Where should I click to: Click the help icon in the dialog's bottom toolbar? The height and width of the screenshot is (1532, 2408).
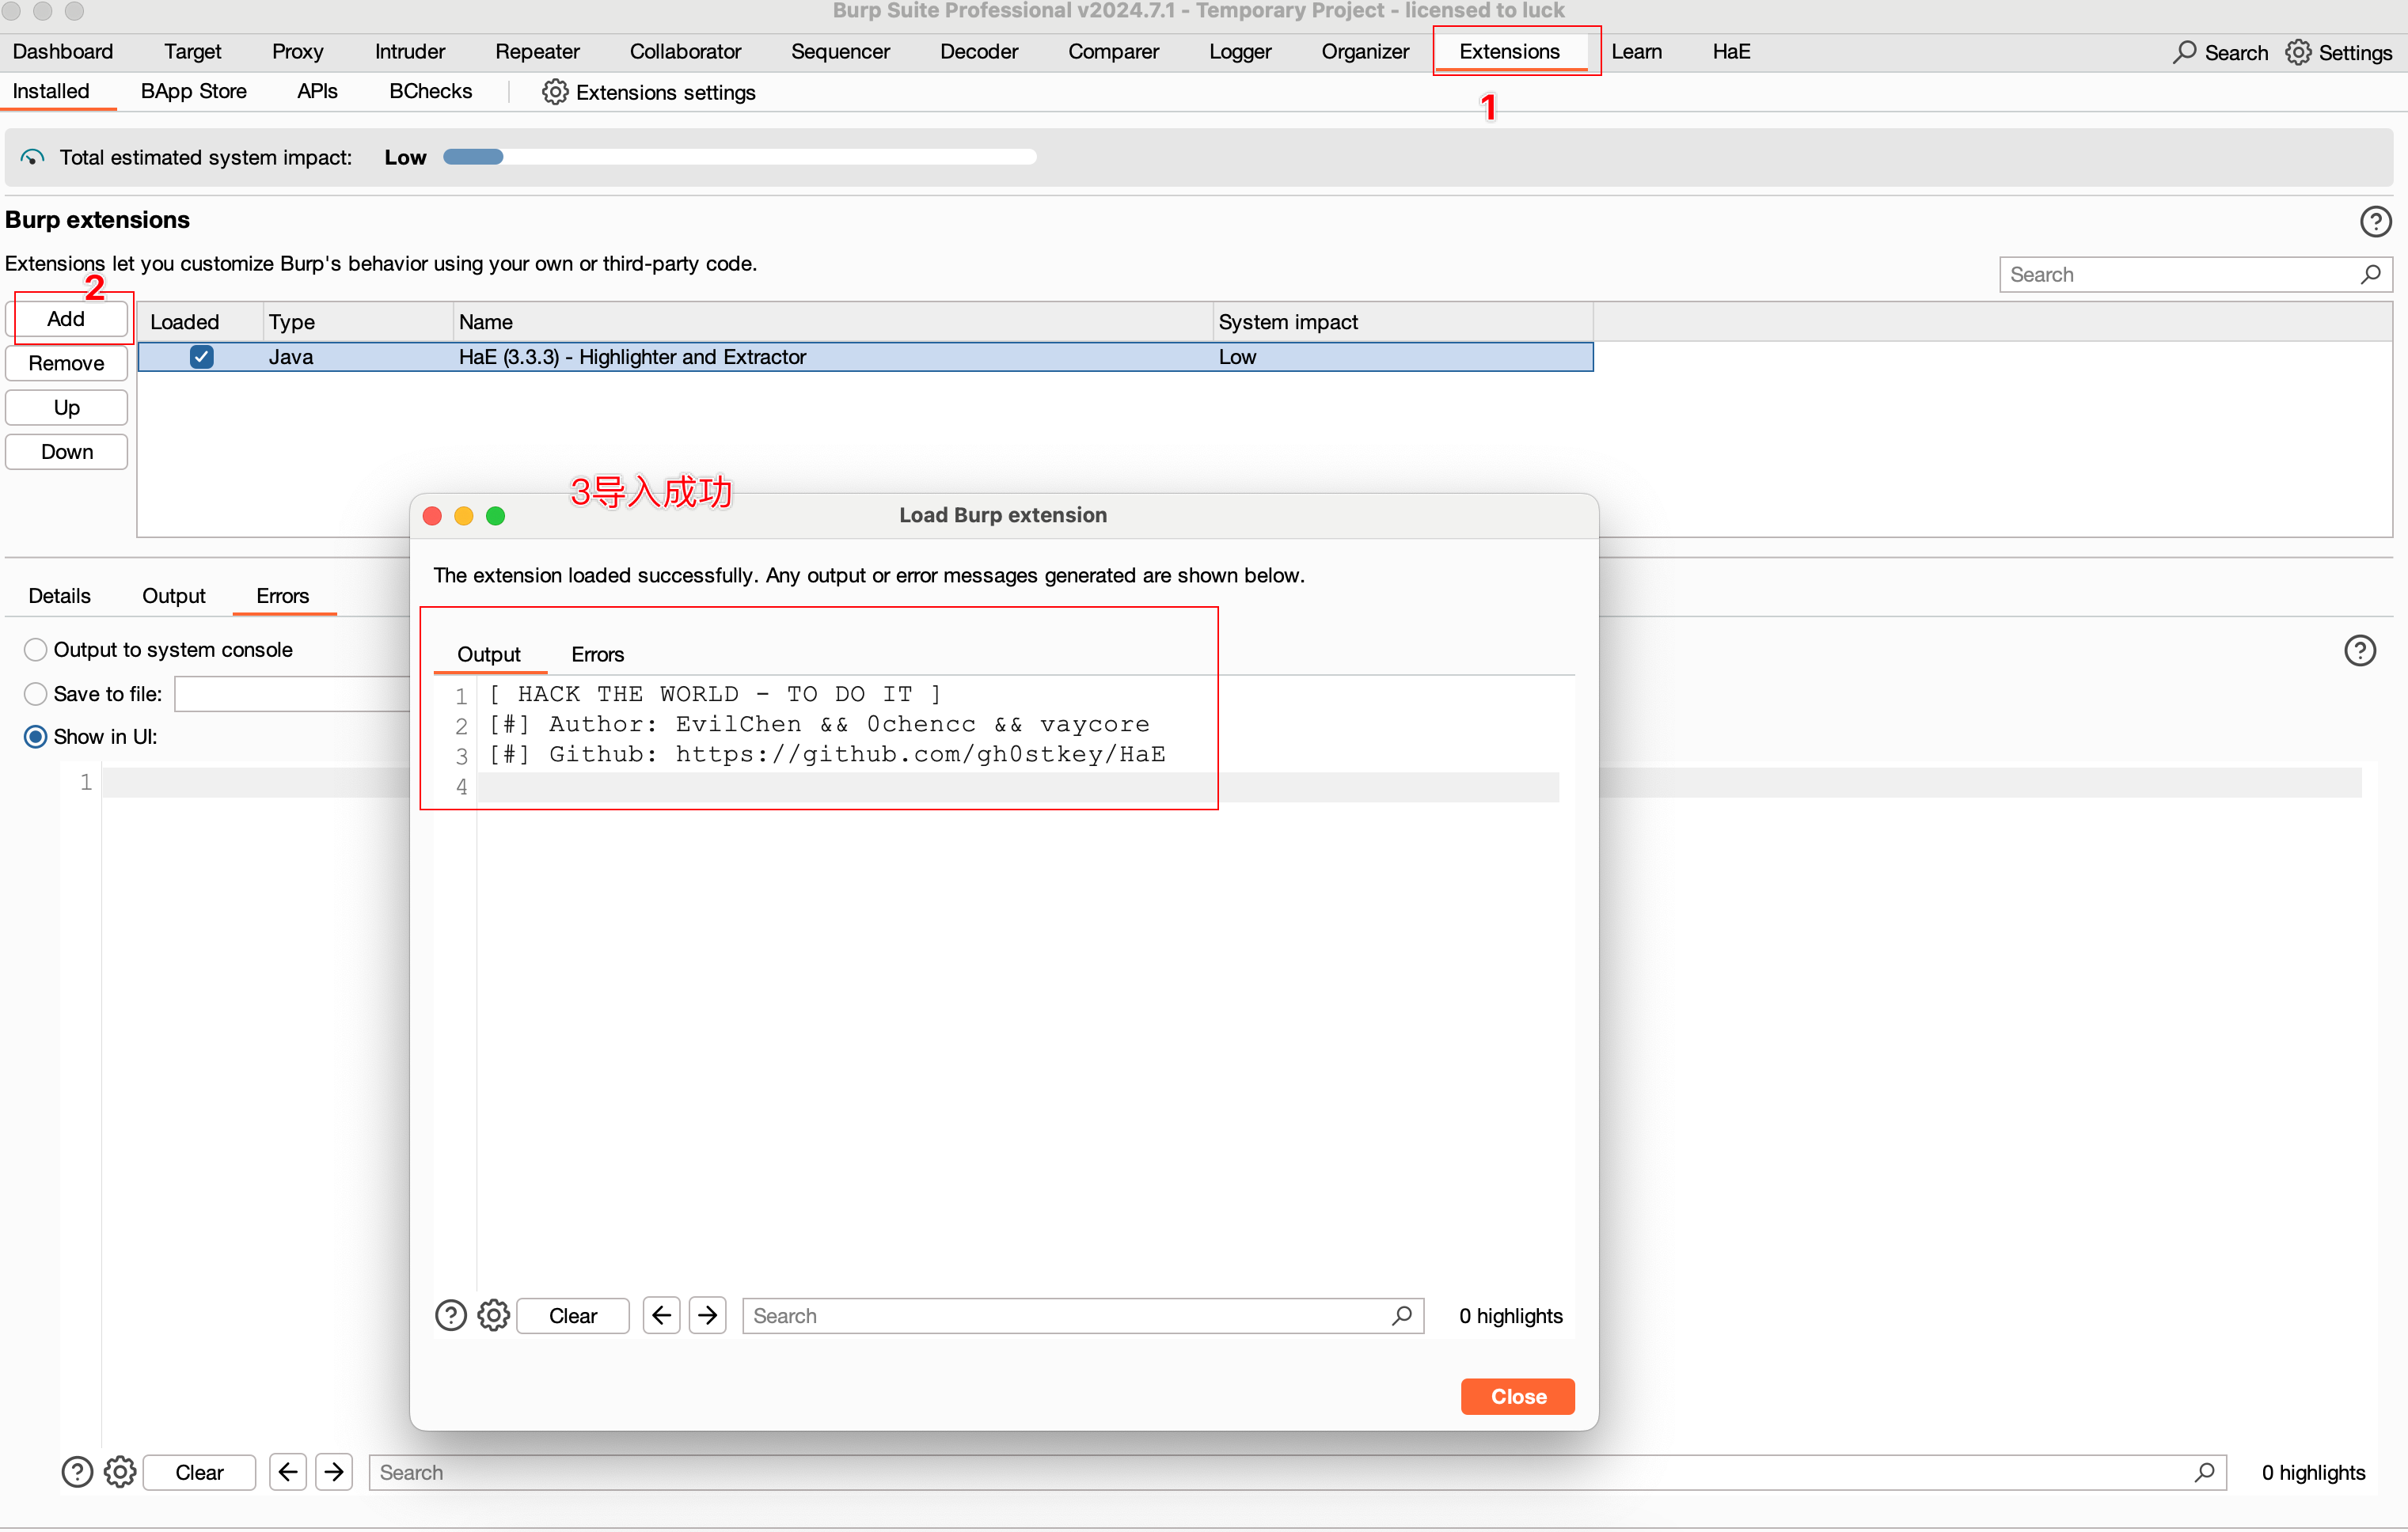[x=451, y=1315]
